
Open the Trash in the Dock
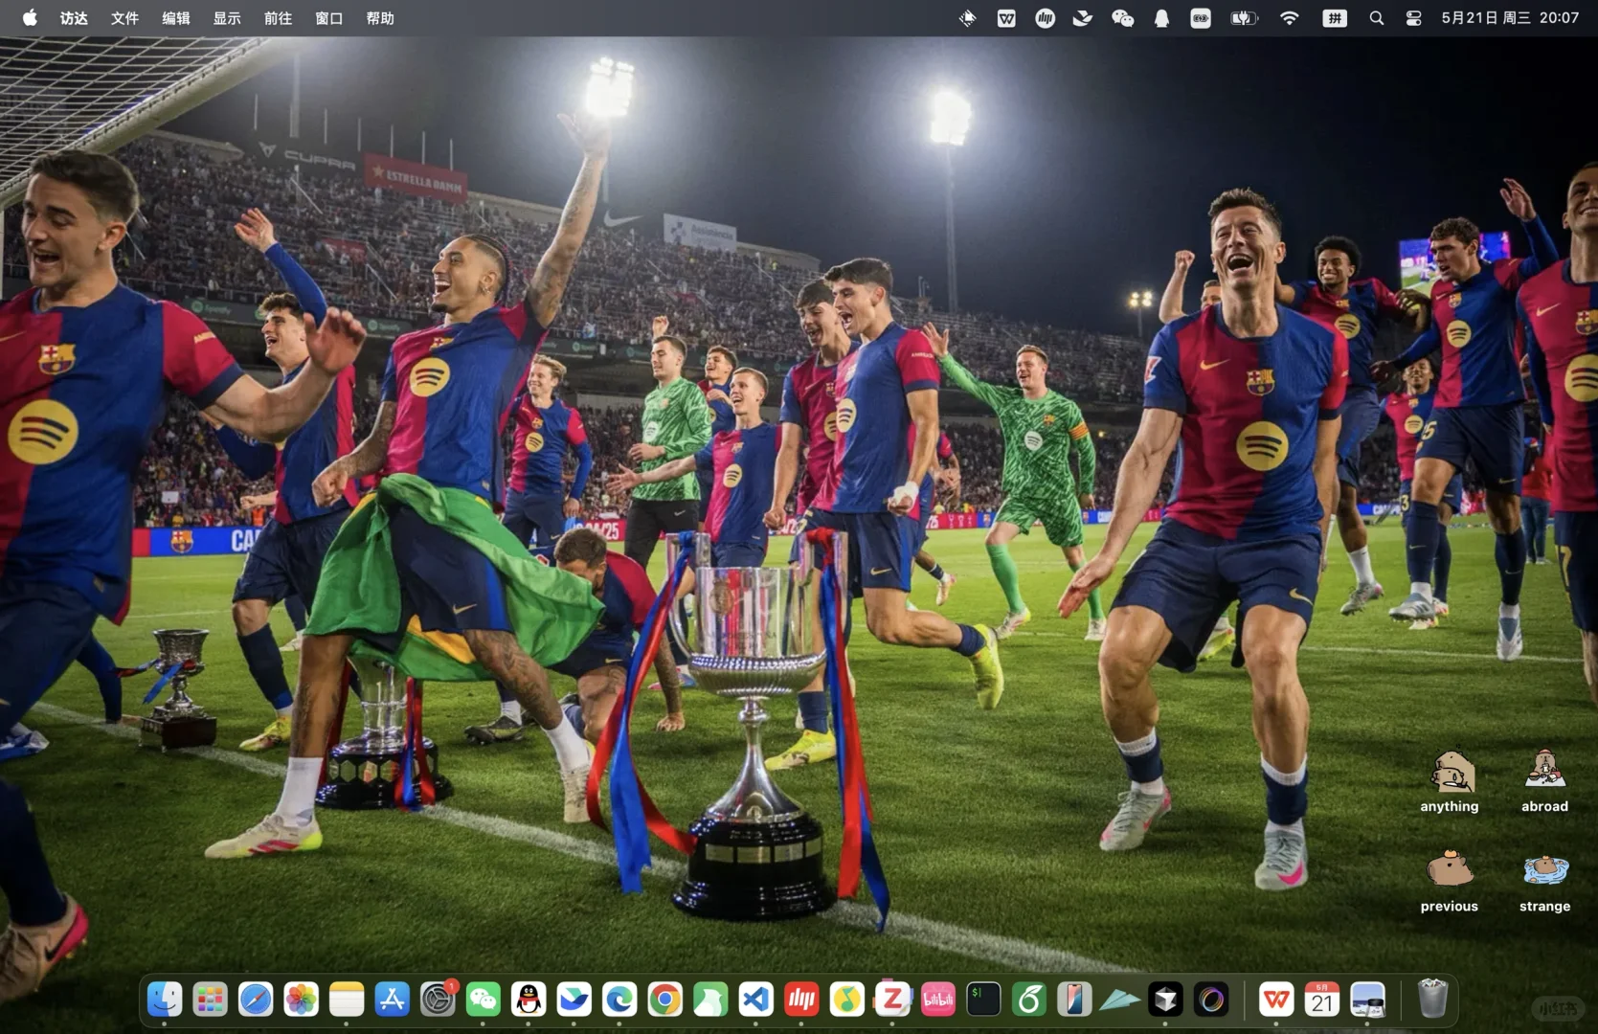click(1432, 1000)
